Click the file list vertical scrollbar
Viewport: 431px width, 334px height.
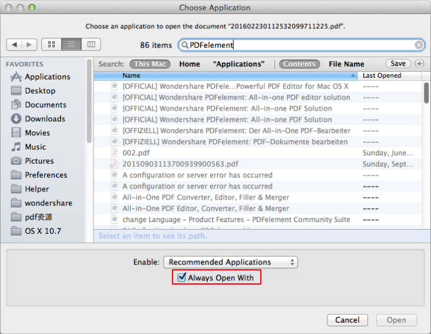426,93
